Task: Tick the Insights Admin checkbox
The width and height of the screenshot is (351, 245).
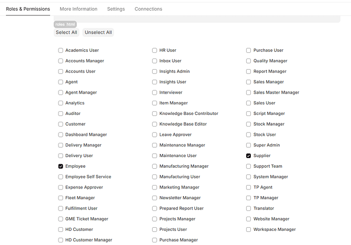Action: click(155, 71)
